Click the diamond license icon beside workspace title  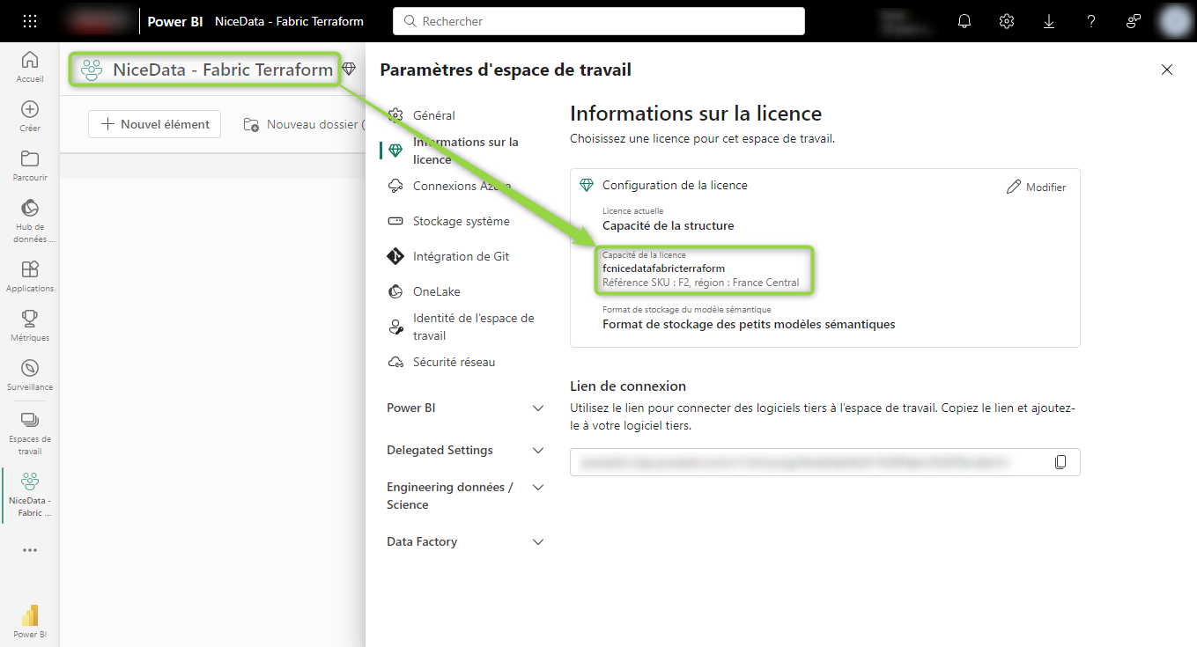coord(349,69)
